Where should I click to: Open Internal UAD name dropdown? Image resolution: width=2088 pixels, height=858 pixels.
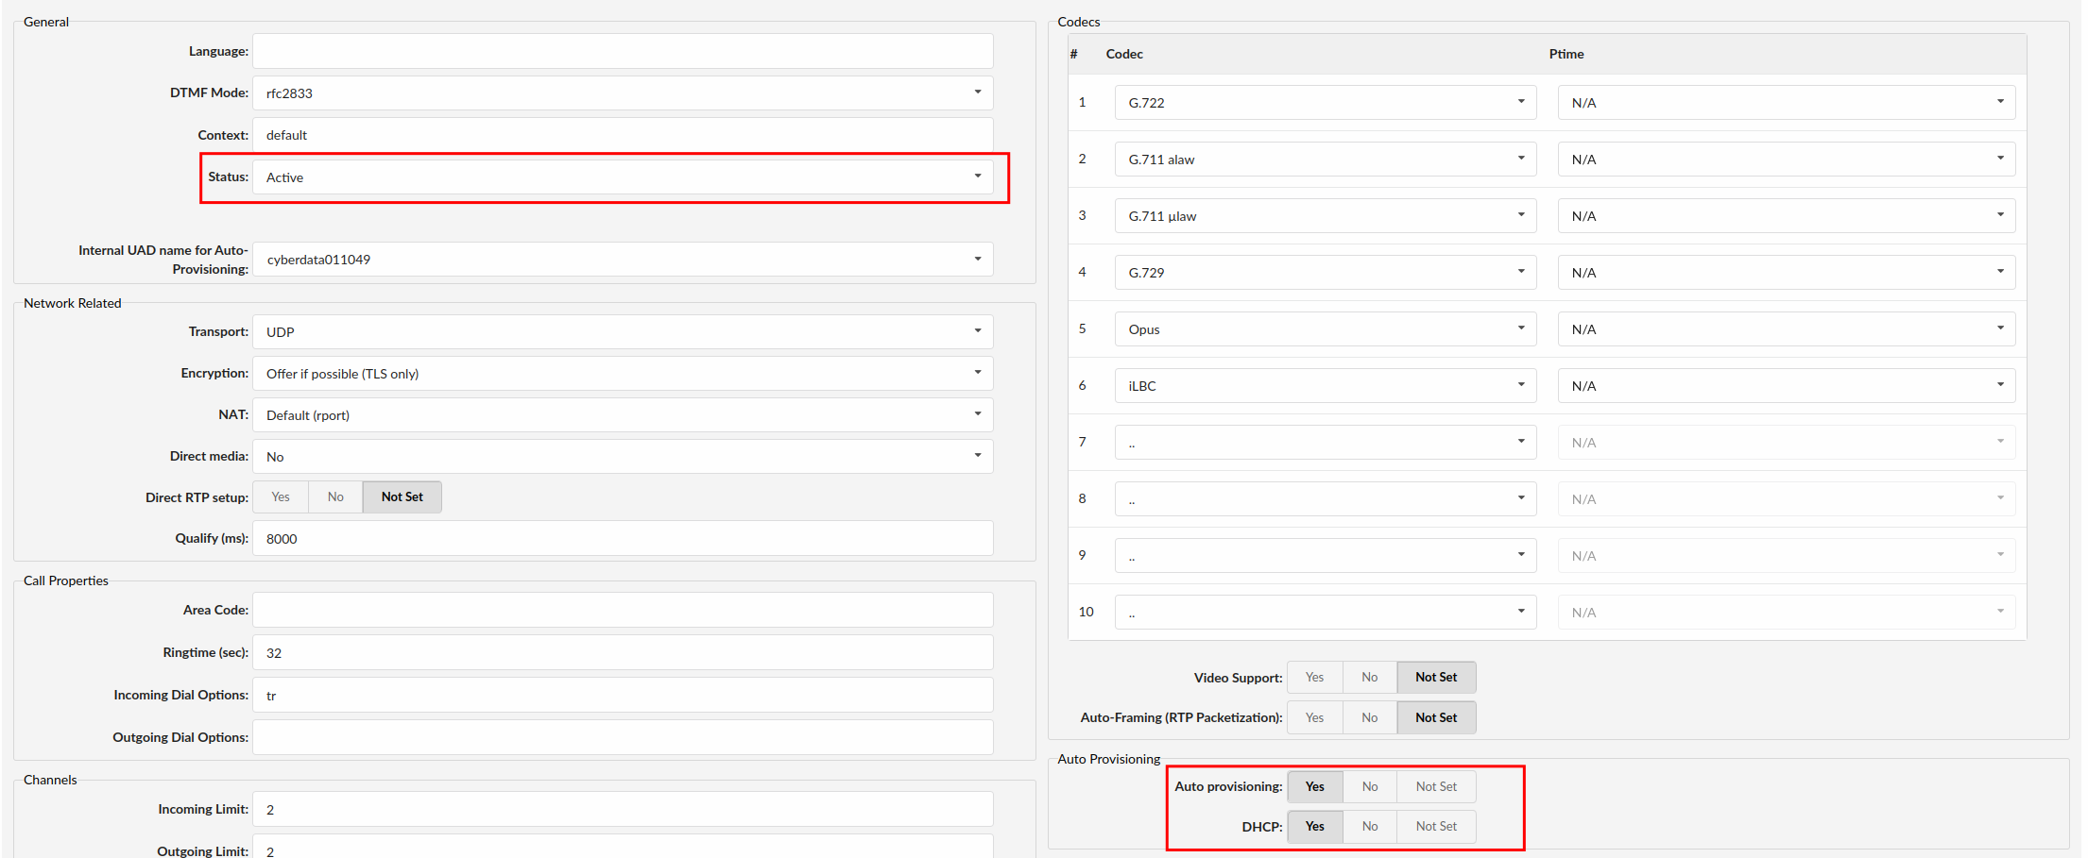(623, 260)
